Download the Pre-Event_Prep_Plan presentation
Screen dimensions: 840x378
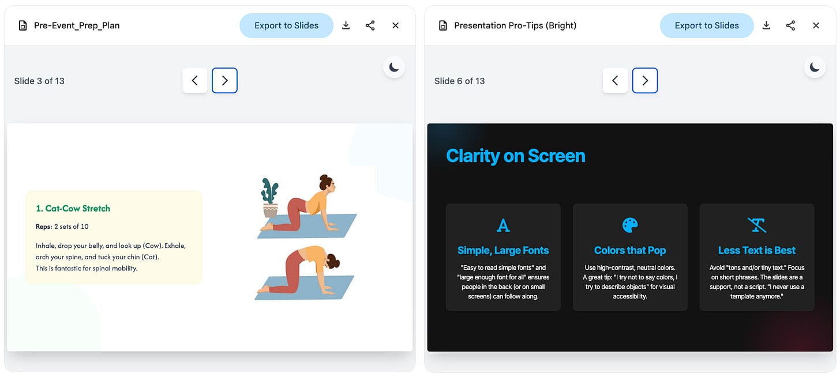[x=346, y=25]
